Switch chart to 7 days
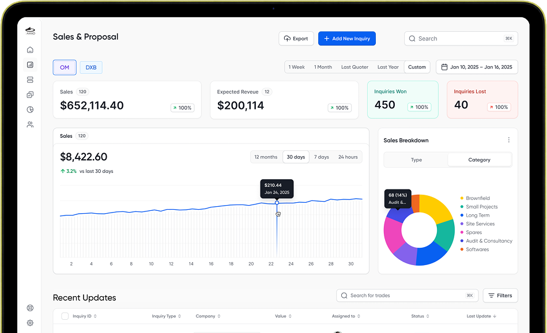The image size is (547, 333). click(321, 157)
